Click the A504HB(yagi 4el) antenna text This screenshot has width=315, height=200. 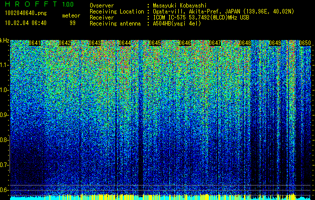177,23
